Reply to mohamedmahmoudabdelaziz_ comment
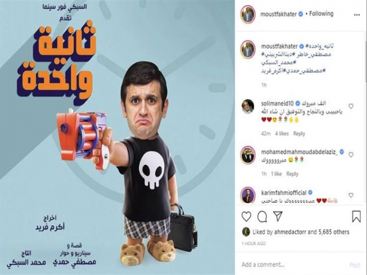The width and height of the screenshot is (367, 275). coord(293,174)
